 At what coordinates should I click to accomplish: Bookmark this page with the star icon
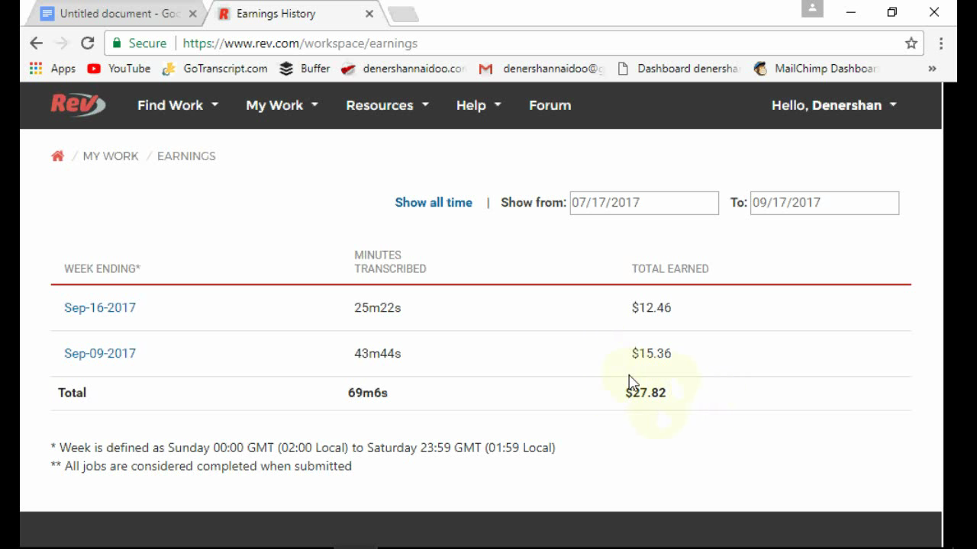tap(911, 43)
